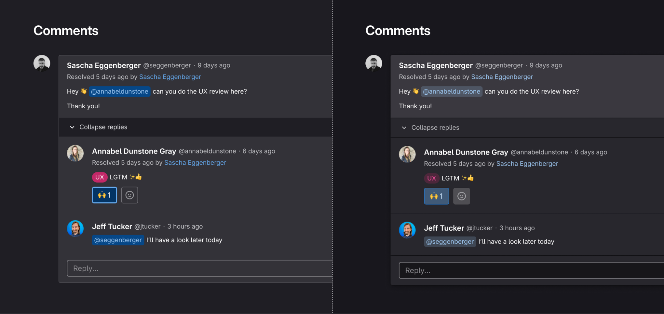This screenshot has width=664, height=314.
Task: Click the @seggenberger handle in the comment header
Action: (x=167, y=65)
